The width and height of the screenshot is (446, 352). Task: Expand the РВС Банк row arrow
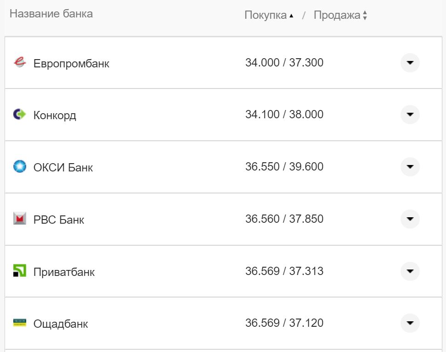tap(410, 219)
